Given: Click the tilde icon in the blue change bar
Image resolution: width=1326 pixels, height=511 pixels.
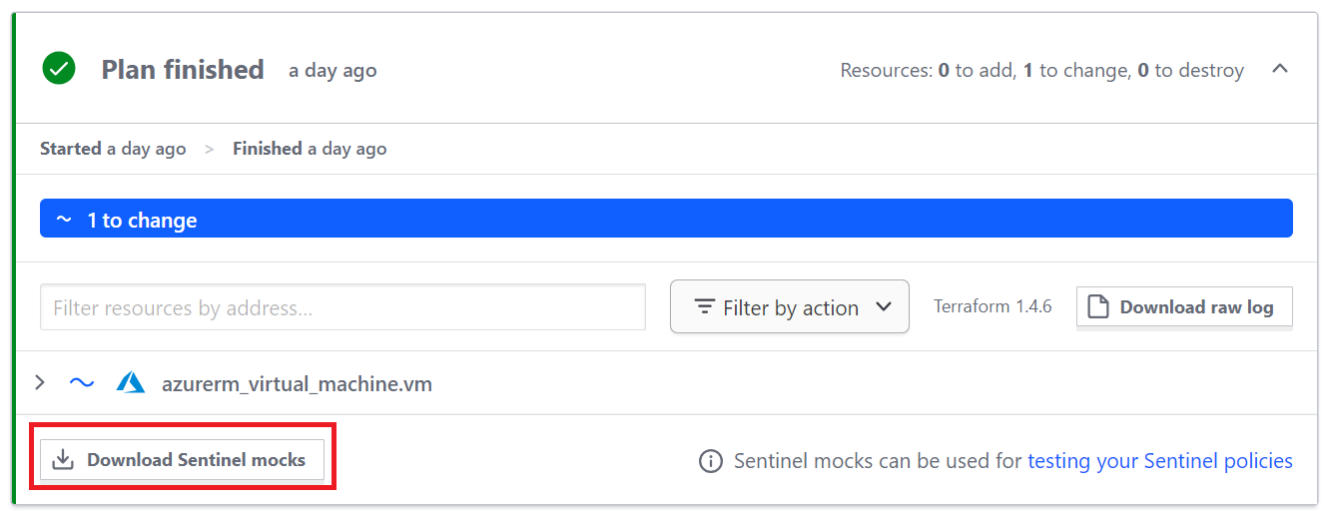Looking at the screenshot, I should pos(64,220).
